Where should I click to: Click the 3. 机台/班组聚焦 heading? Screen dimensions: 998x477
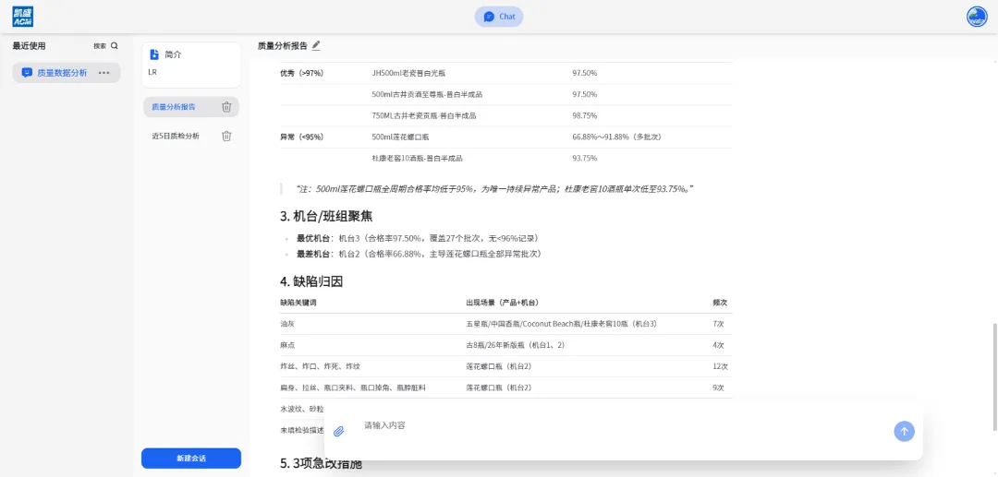[326, 216]
